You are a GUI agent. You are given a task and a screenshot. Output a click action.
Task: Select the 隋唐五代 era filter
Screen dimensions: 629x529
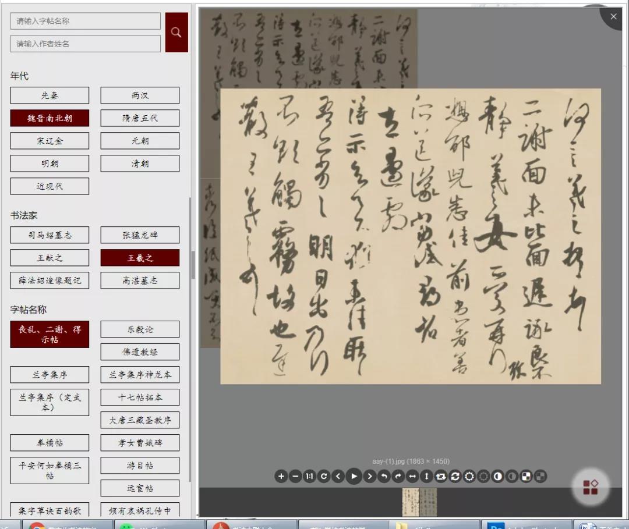pos(140,118)
